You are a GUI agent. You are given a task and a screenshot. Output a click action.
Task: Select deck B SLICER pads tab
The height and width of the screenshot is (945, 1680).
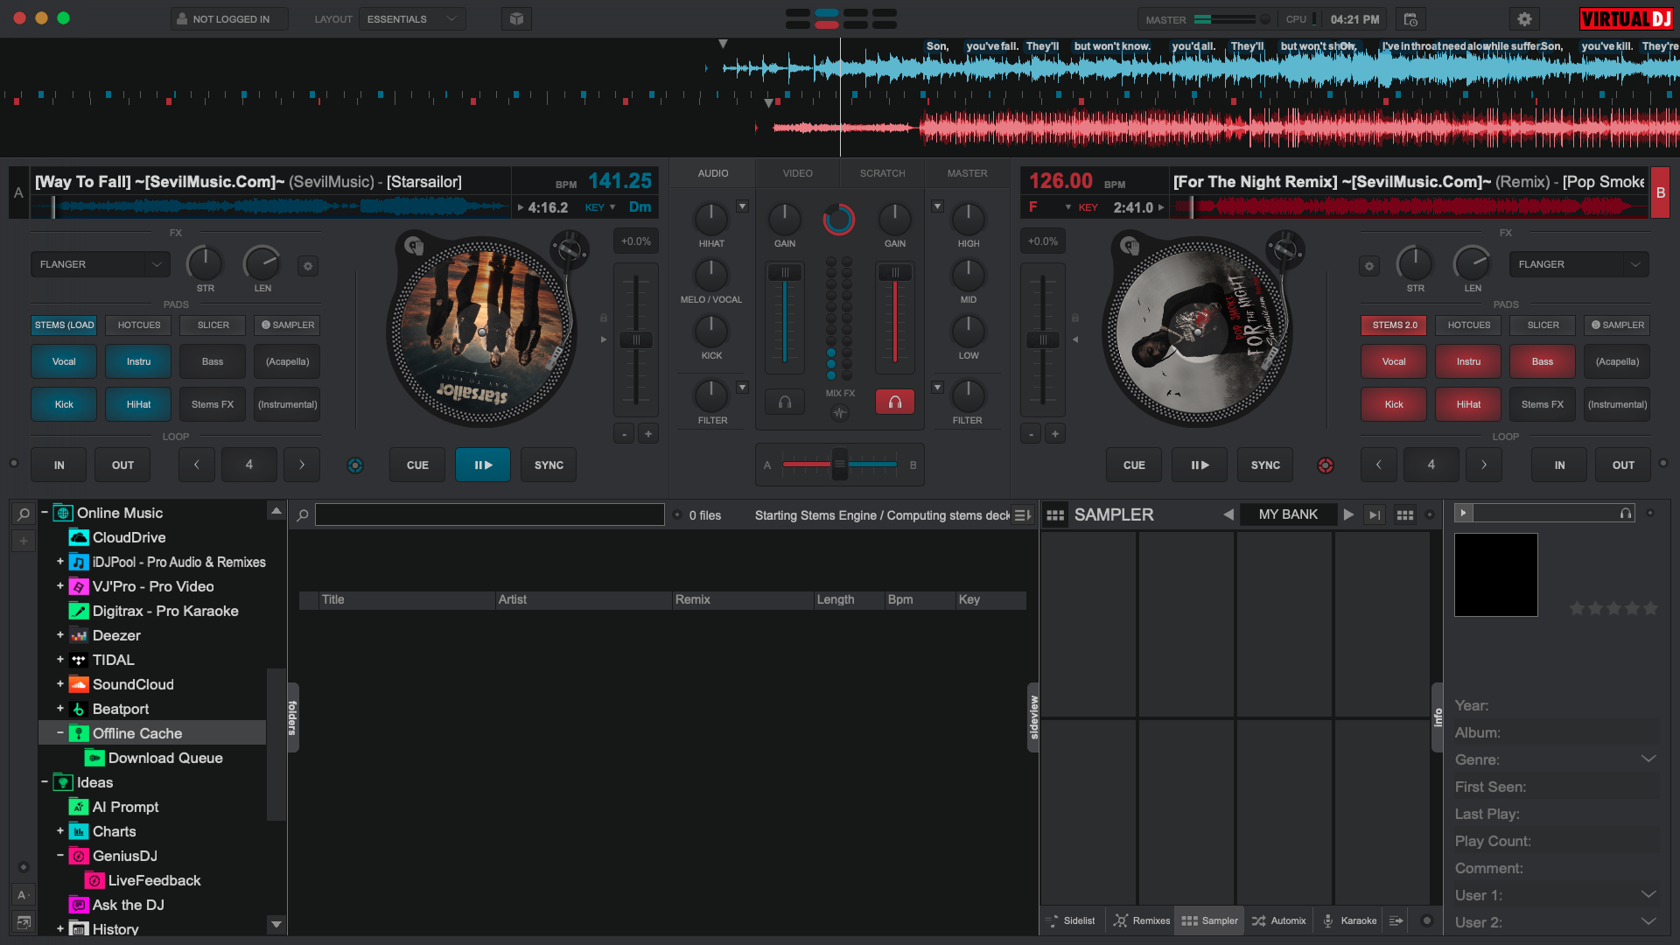point(1543,325)
